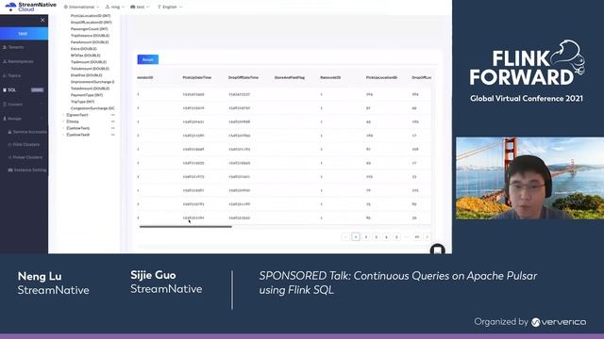Expand the yellowTest8 table node

pyautogui.click(x=63, y=135)
